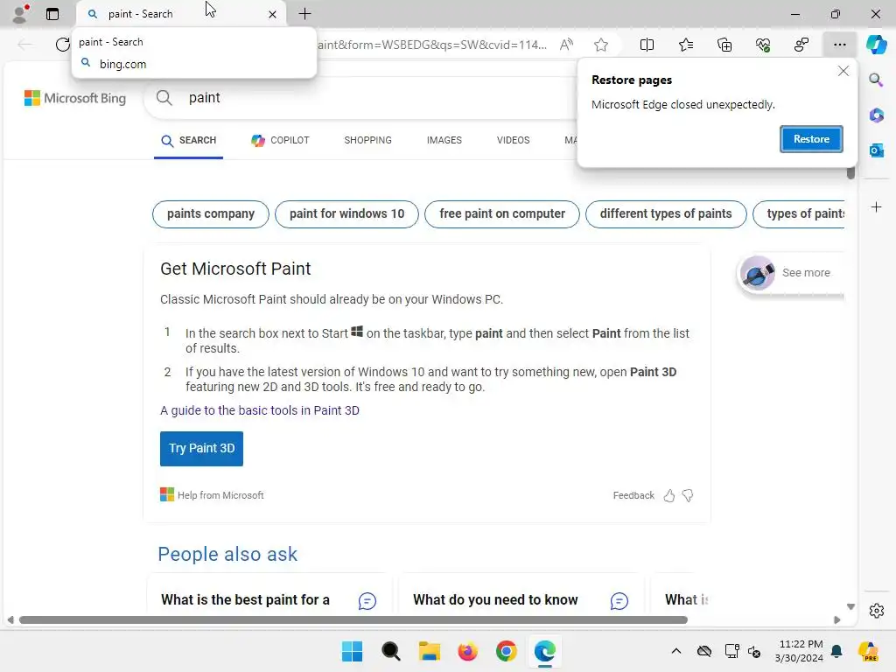The width and height of the screenshot is (896, 672).
Task: Give thumbs up feedback
Action: (669, 495)
